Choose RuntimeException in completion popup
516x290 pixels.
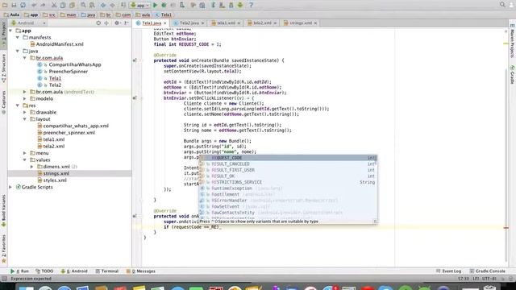[x=288, y=188]
